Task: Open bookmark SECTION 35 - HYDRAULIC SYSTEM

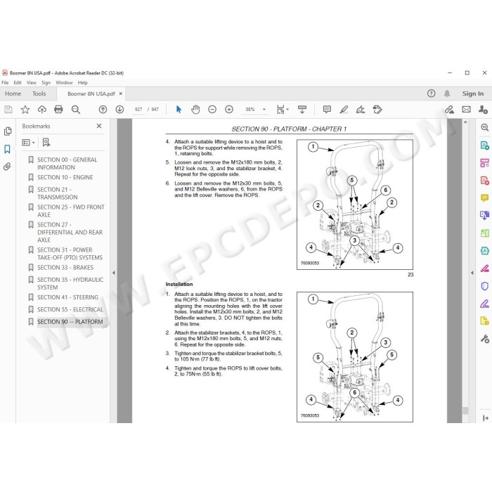Action: click(x=70, y=283)
